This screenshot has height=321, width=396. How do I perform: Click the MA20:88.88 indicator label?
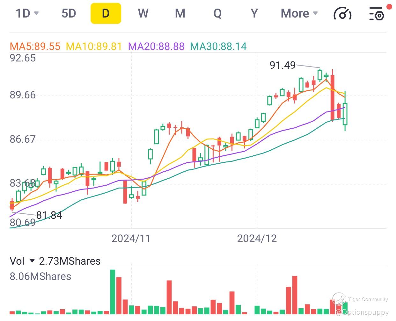point(156,46)
